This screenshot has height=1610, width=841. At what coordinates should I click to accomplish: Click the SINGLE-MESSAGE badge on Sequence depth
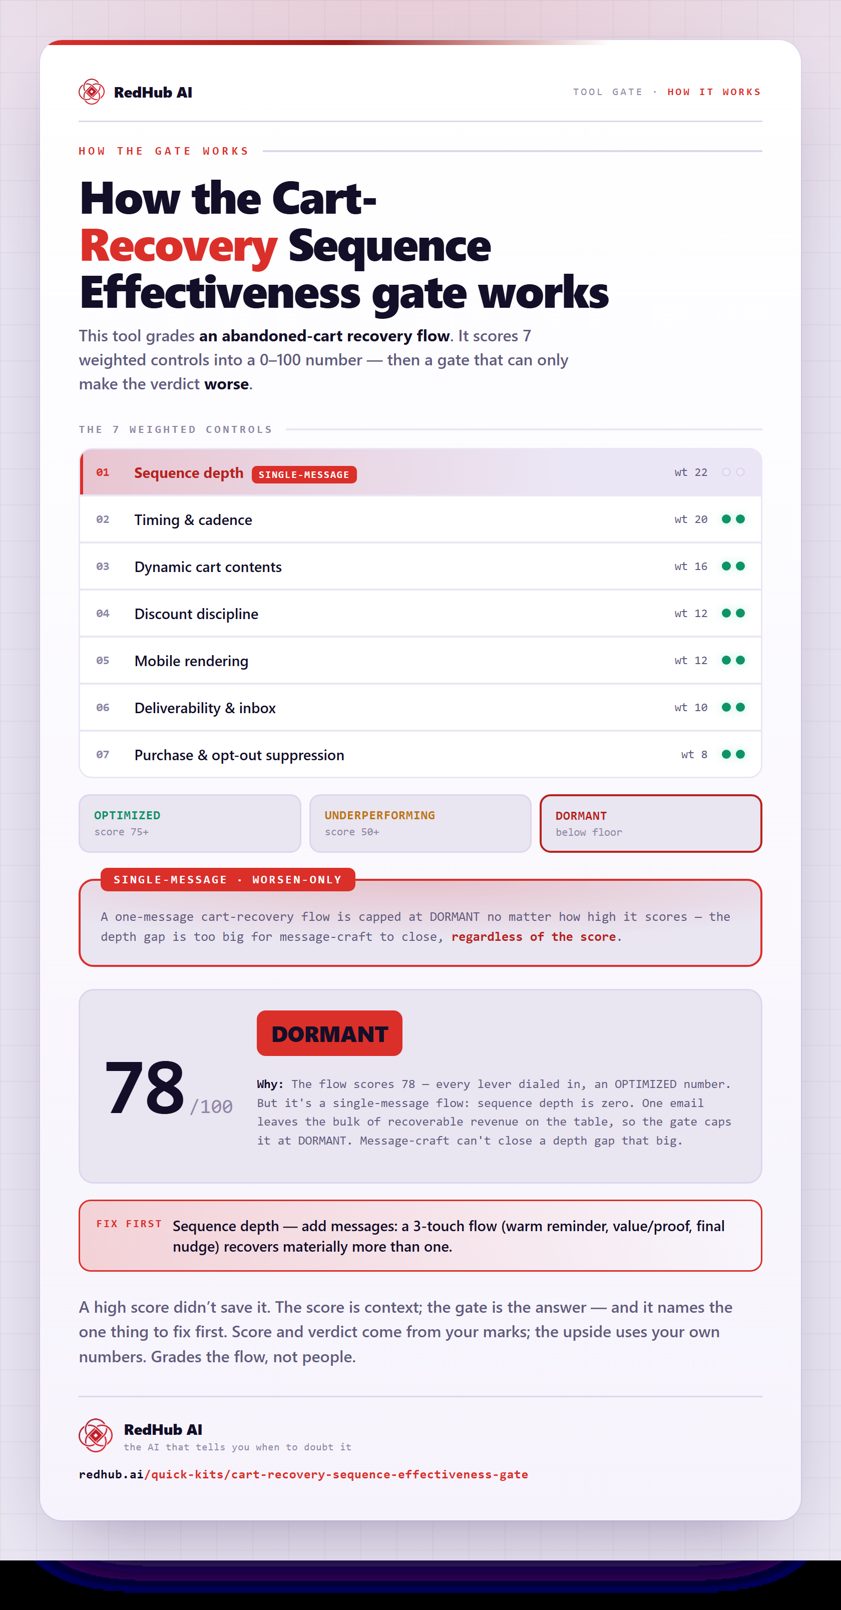(304, 474)
